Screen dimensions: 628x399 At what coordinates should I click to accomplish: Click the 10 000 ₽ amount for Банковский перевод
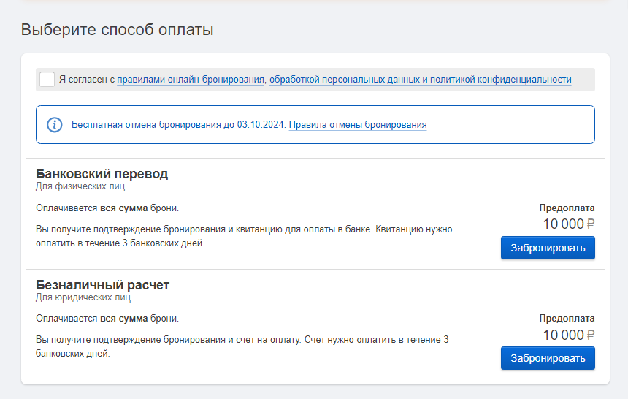point(568,224)
